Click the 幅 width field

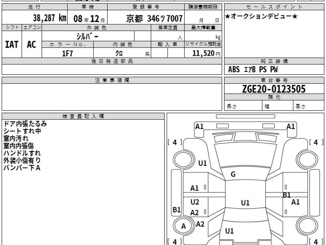[x=278, y=106]
